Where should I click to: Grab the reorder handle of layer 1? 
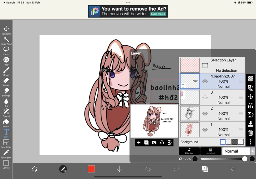[x=241, y=130]
